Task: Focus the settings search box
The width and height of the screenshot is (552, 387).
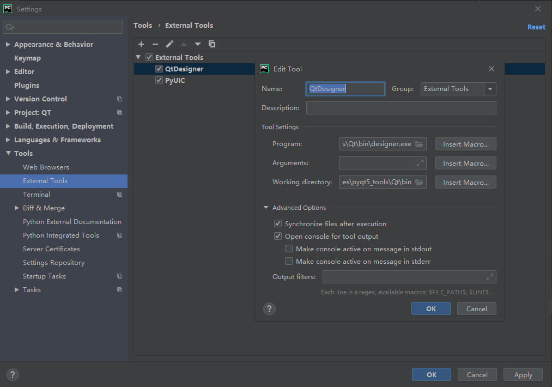Action: coord(63,27)
